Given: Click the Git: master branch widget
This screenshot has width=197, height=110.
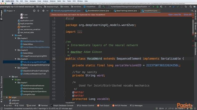Looking at the screenshot, I should pyautogui.click(x=180, y=108).
